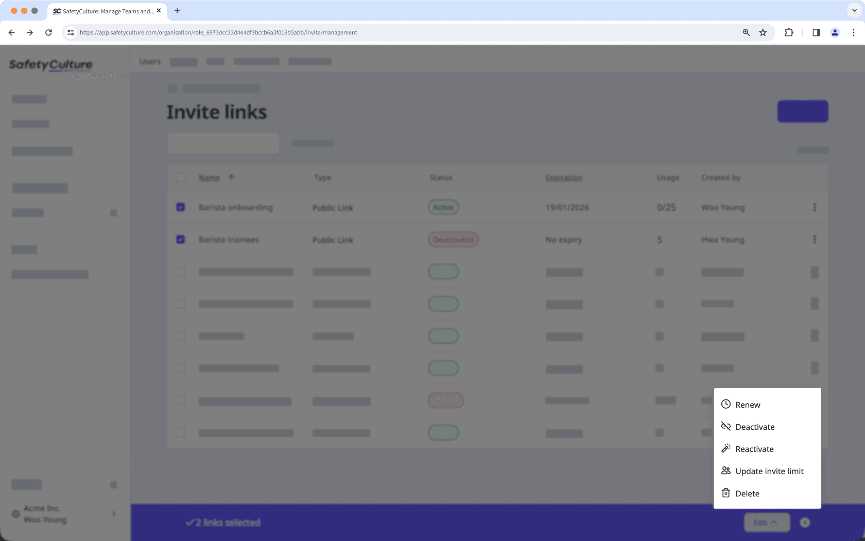This screenshot has height=541, width=865.
Task: Click the Reactivate wand icon
Action: pyautogui.click(x=726, y=448)
